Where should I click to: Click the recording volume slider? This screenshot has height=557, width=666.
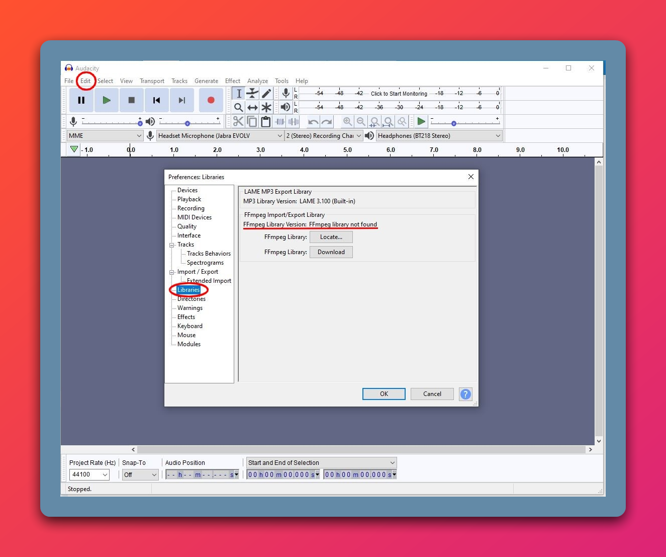(112, 122)
